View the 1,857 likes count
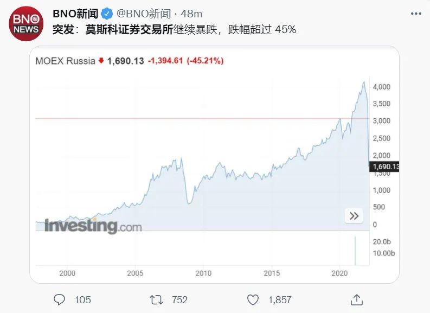The width and height of the screenshot is (430, 313). 280,300
